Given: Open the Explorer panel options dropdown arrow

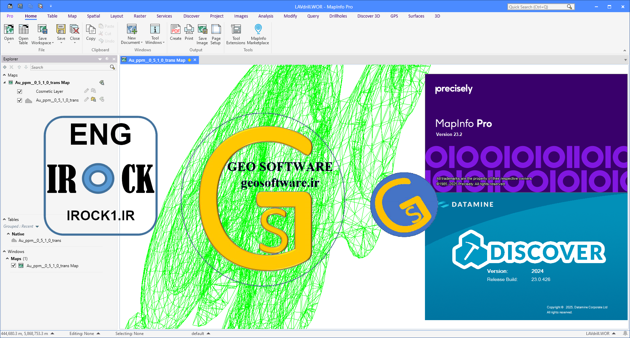Looking at the screenshot, I should point(100,59).
